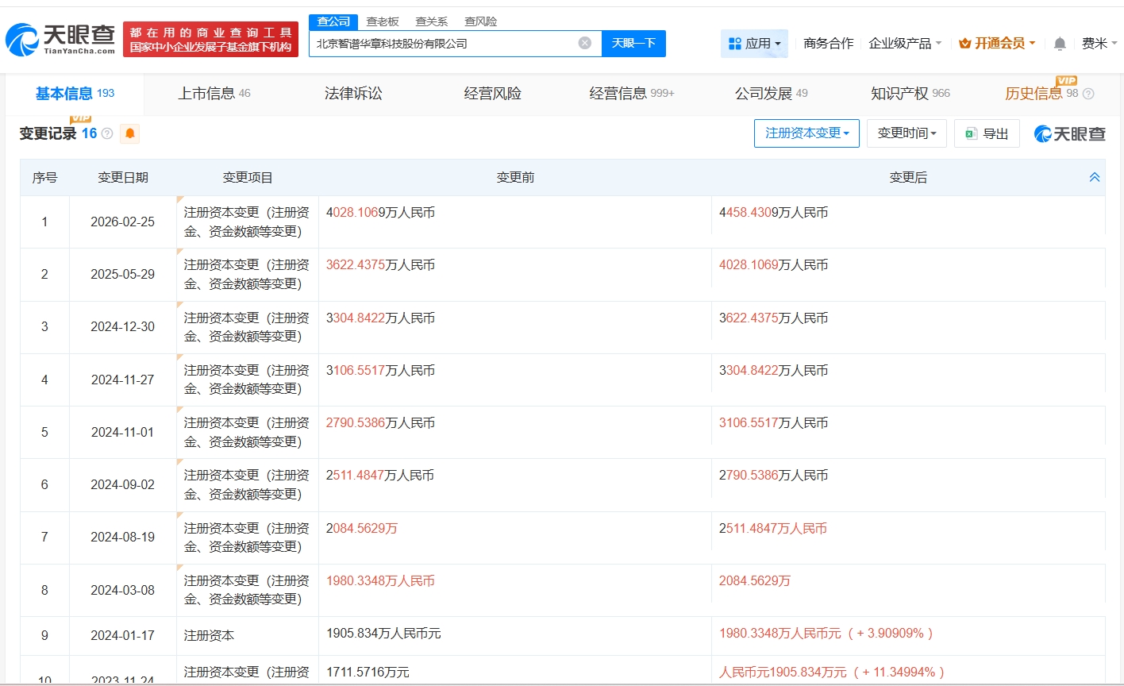Expand the 企业级产品 dropdown
Screen dimensions: 1124x686
[905, 44]
